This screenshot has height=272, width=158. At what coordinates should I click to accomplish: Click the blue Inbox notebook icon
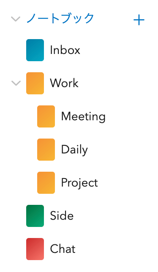(x=35, y=50)
